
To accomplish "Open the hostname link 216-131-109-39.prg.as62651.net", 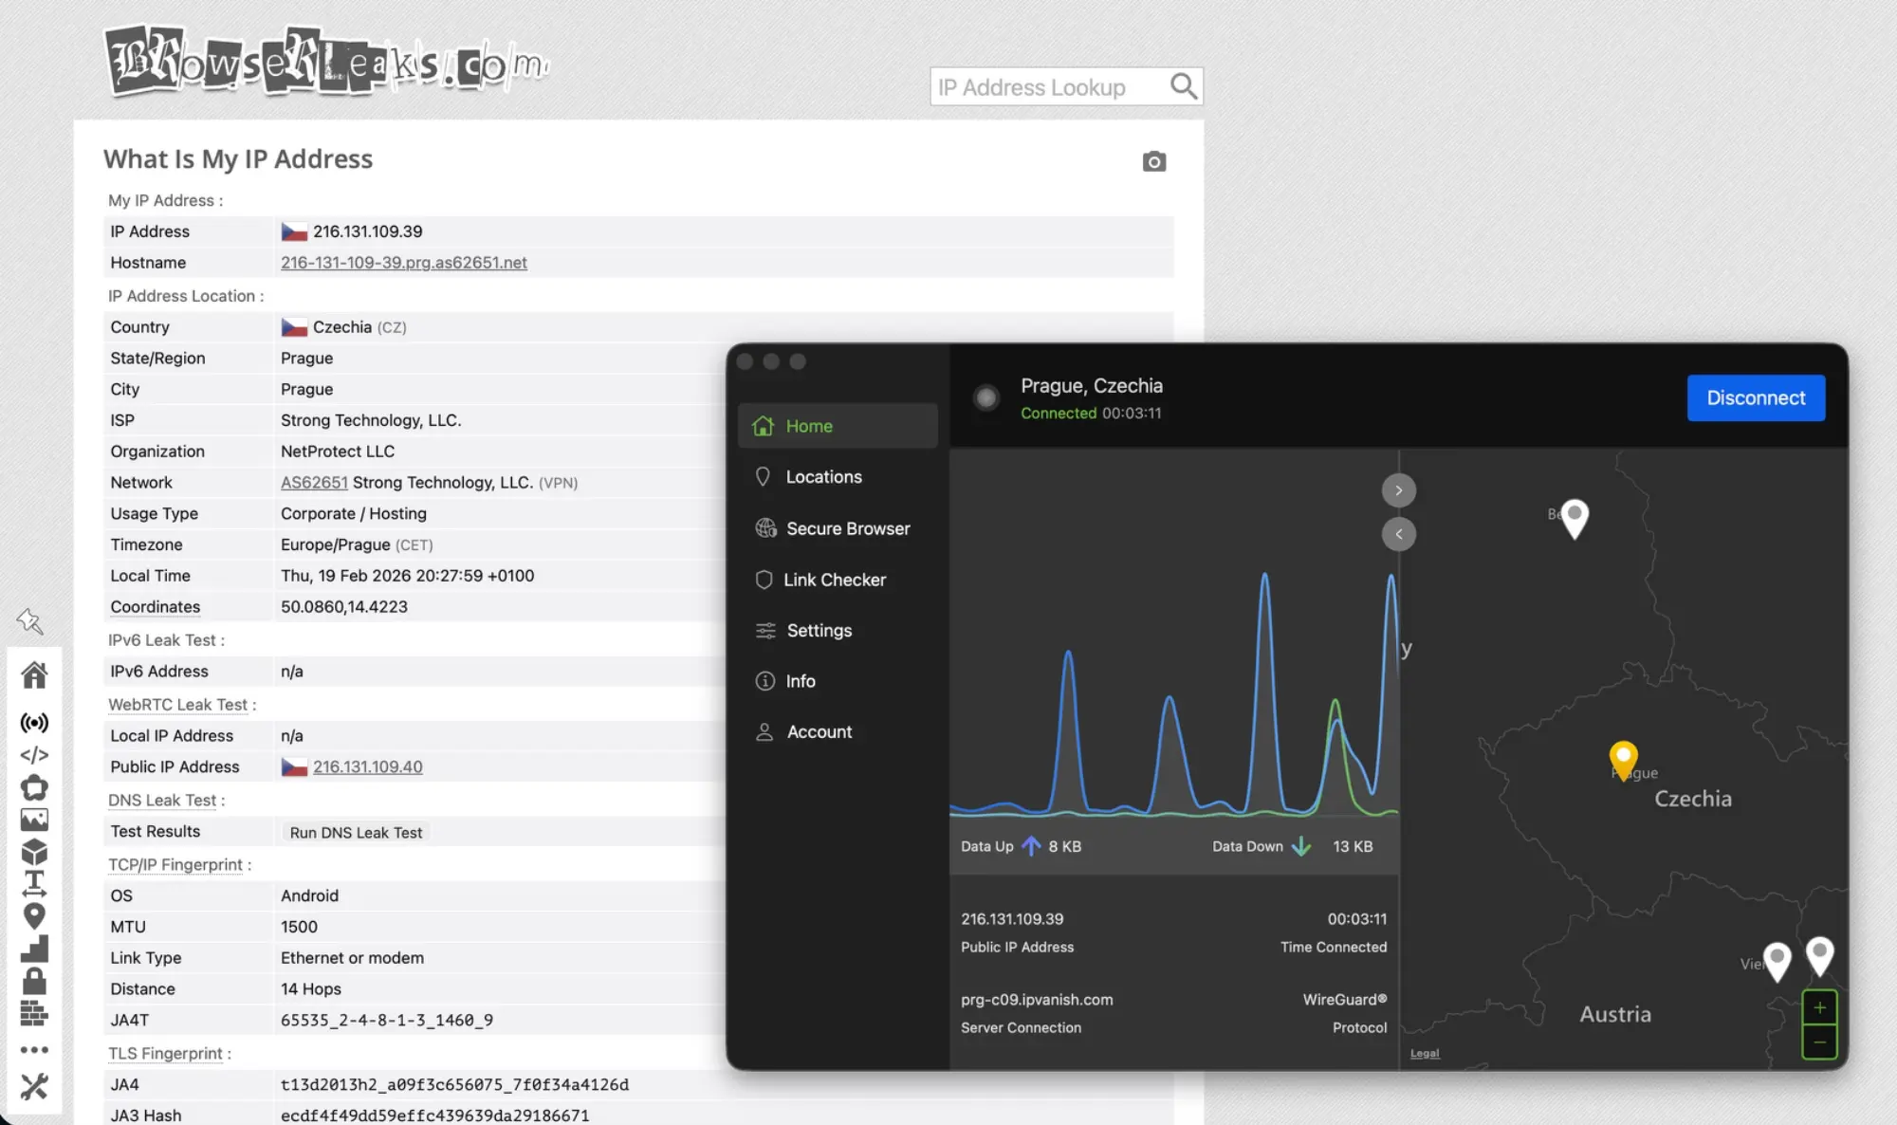I will (x=404, y=263).
